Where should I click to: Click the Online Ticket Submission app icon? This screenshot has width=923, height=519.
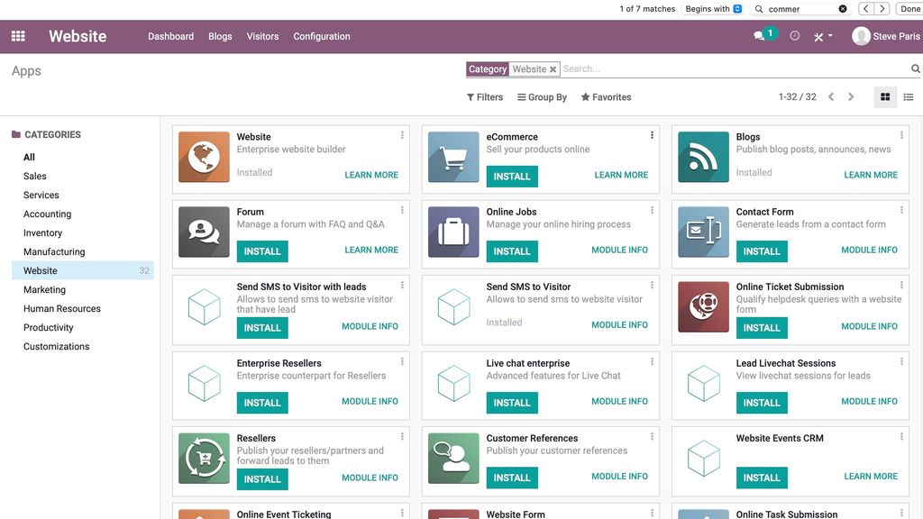pyautogui.click(x=702, y=307)
